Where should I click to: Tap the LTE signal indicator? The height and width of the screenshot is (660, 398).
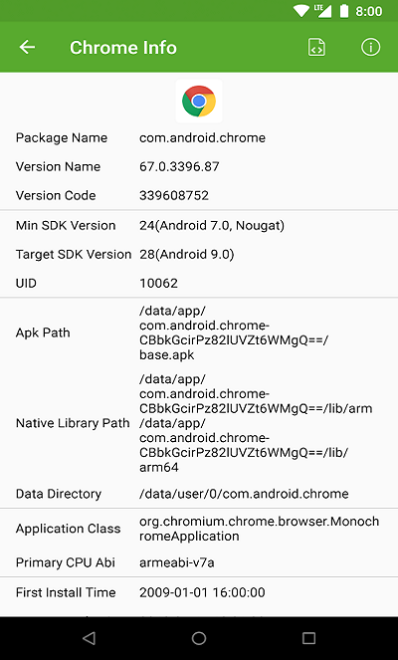pyautogui.click(x=322, y=11)
